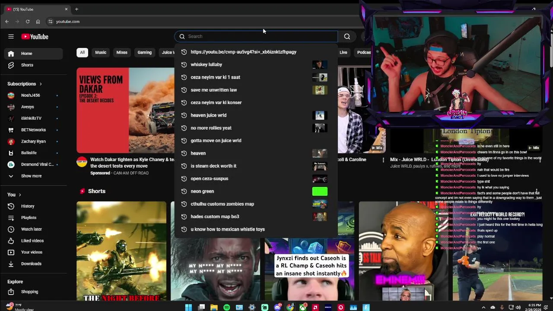Choose 'hades custom map bo3' suggestion
The height and width of the screenshot is (311, 553).
(256, 217)
